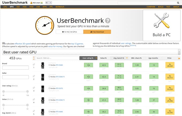This screenshot has height=116, width=182.
Task: Expand Best user rated GPU dropdown
Action: click(179, 52)
